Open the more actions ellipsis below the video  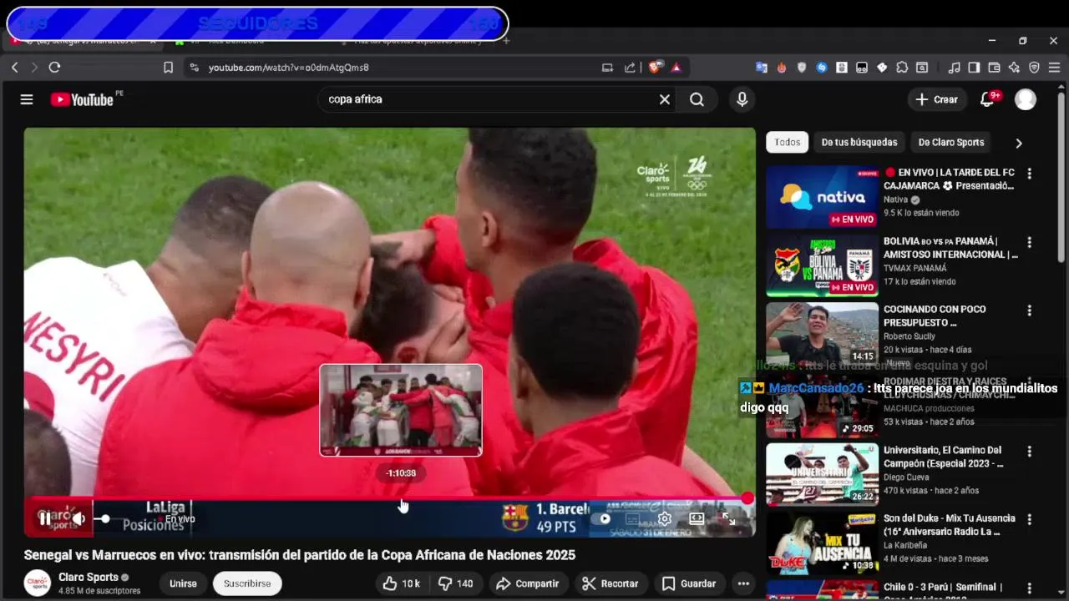(x=743, y=583)
